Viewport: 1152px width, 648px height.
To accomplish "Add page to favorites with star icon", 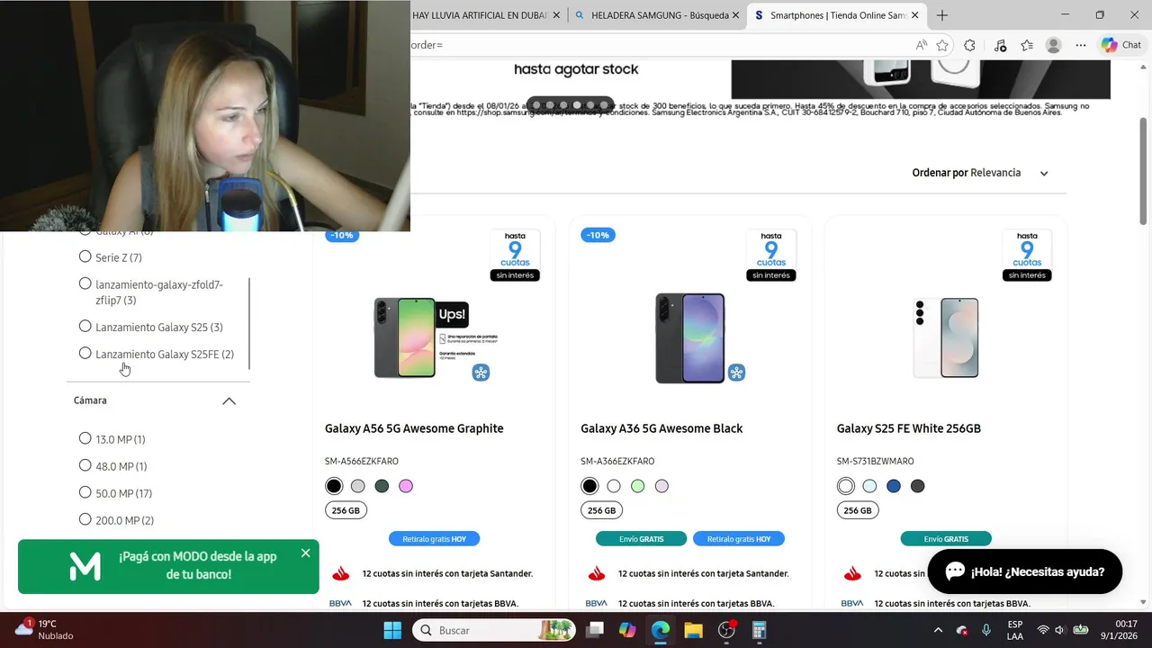I will [x=942, y=45].
